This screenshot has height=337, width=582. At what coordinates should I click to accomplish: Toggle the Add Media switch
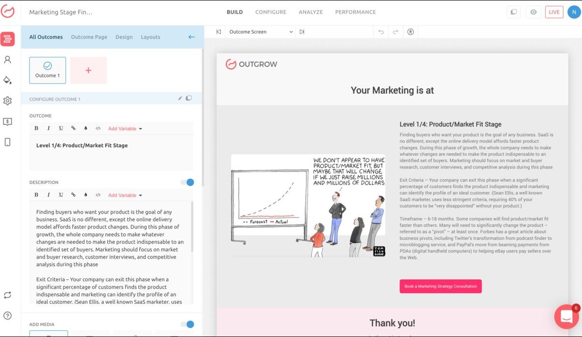click(x=187, y=324)
